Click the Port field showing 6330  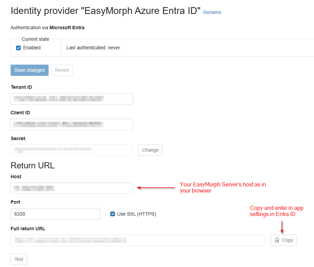point(55,214)
